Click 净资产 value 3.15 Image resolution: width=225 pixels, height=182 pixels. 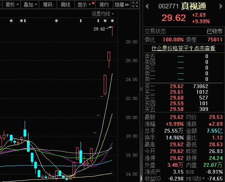pos(178,172)
